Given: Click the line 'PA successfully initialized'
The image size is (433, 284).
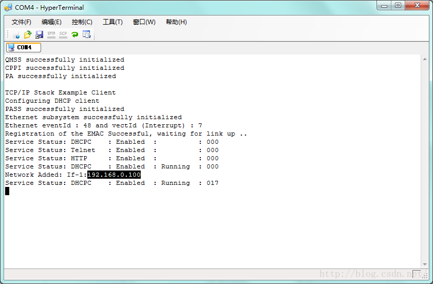Looking at the screenshot, I should 61,76.
